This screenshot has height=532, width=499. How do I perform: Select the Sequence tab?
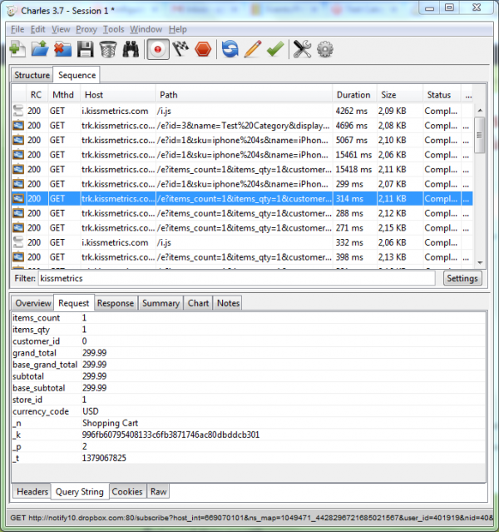point(77,75)
